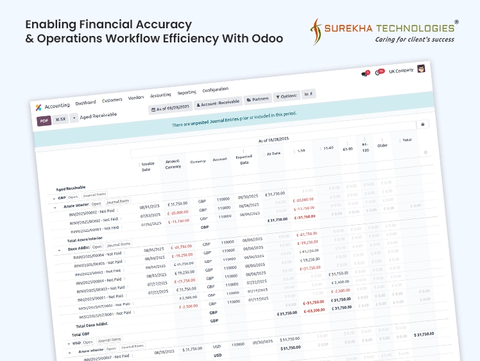Open the Partners filter dropdown

coord(258,99)
